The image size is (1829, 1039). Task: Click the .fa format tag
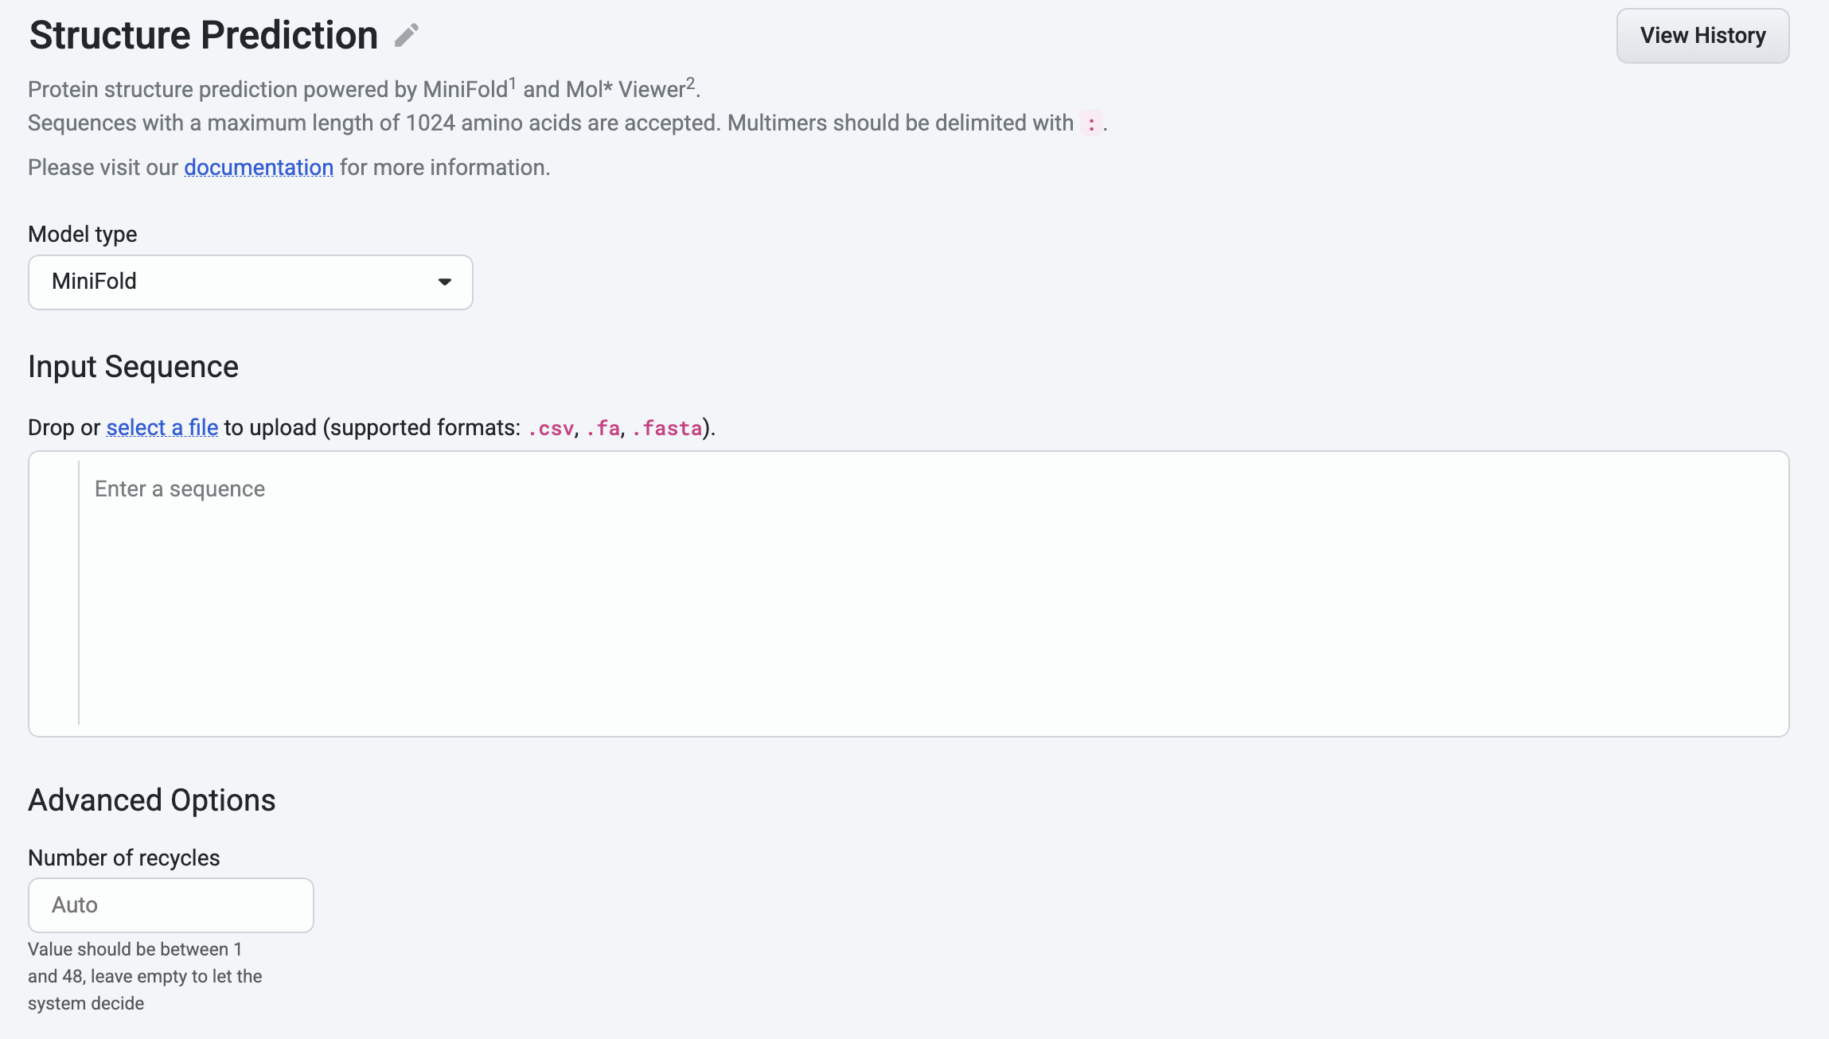pos(603,428)
